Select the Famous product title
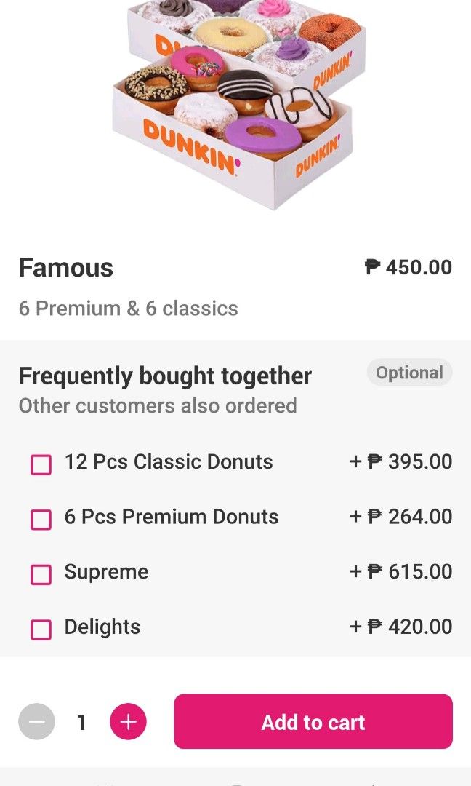 (x=66, y=268)
